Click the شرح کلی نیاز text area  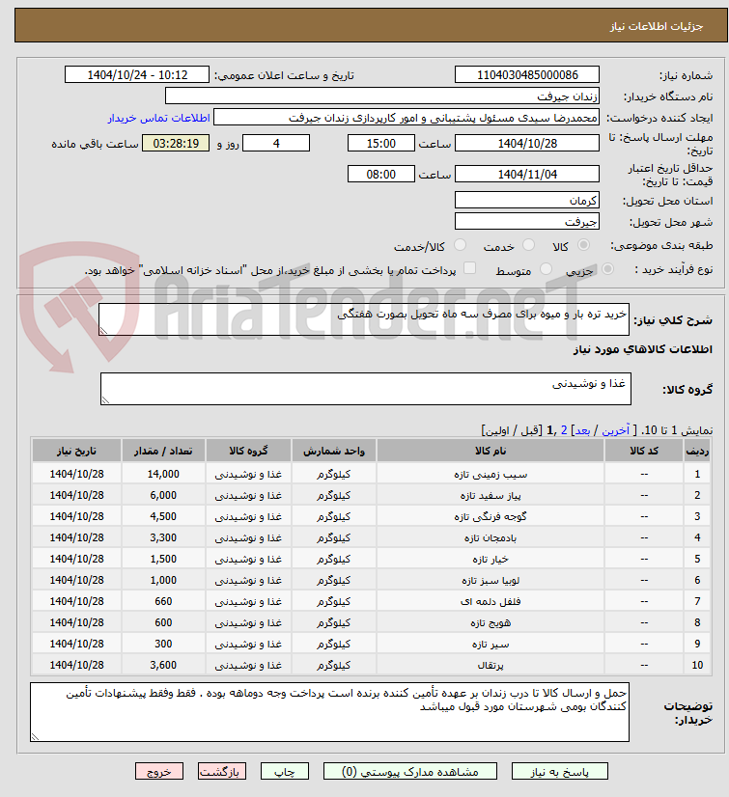(x=364, y=319)
